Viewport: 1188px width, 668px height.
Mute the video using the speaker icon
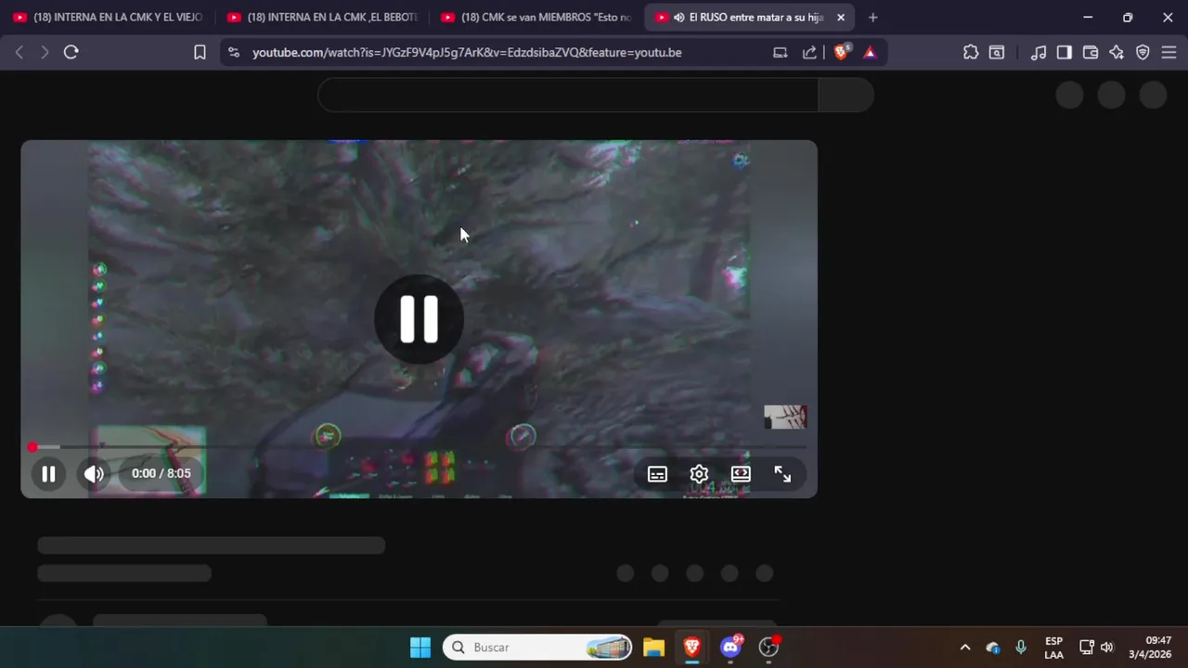tap(94, 474)
